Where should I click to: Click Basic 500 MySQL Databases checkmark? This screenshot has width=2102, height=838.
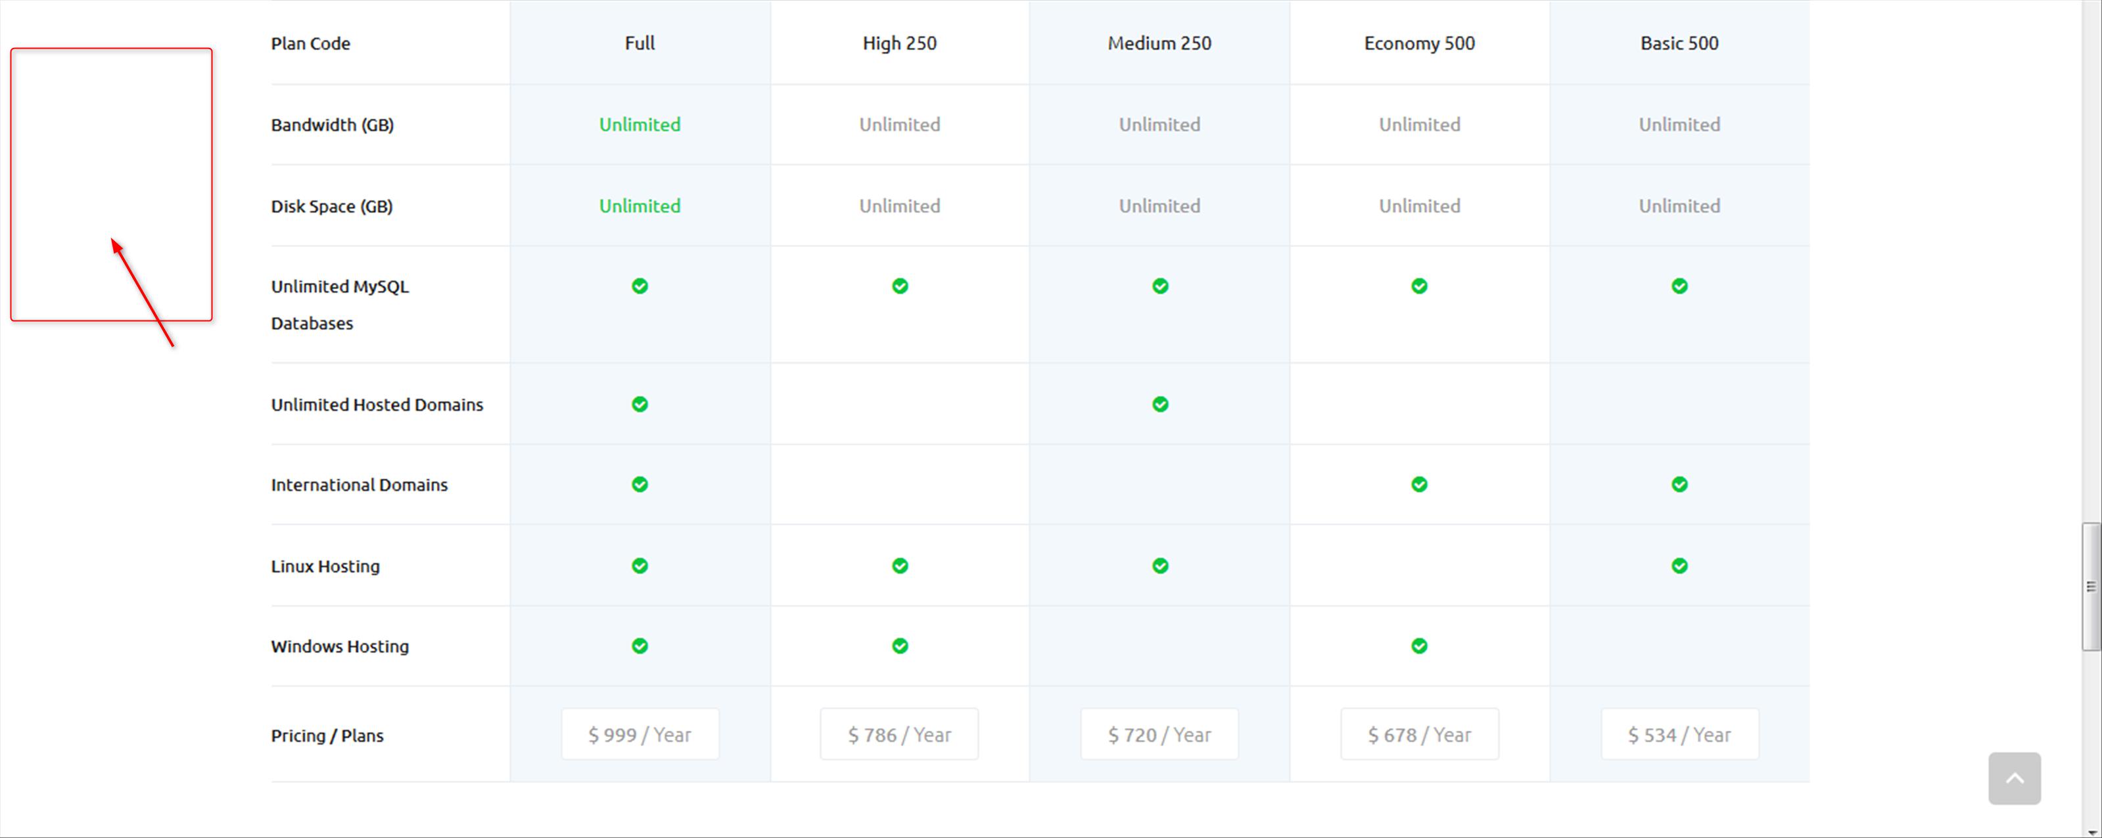pyautogui.click(x=1679, y=286)
